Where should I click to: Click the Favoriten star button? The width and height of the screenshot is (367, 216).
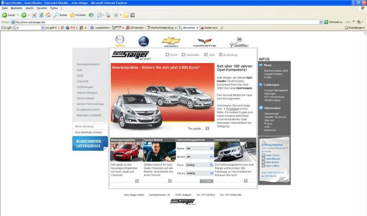coord(78,15)
